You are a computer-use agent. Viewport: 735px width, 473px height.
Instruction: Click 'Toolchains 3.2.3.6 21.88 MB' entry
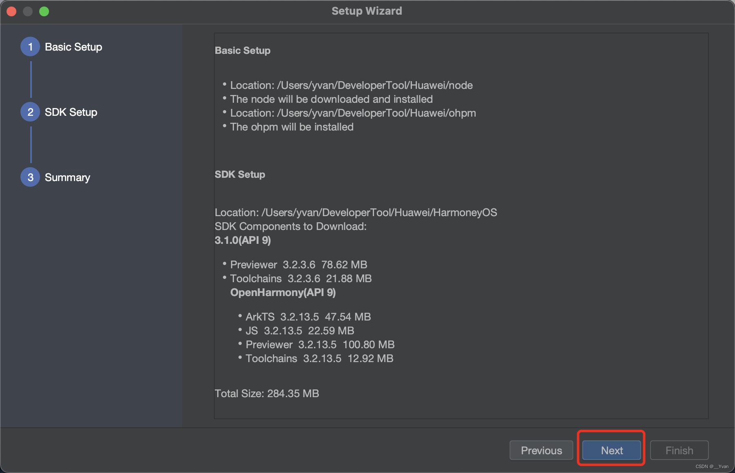click(301, 278)
